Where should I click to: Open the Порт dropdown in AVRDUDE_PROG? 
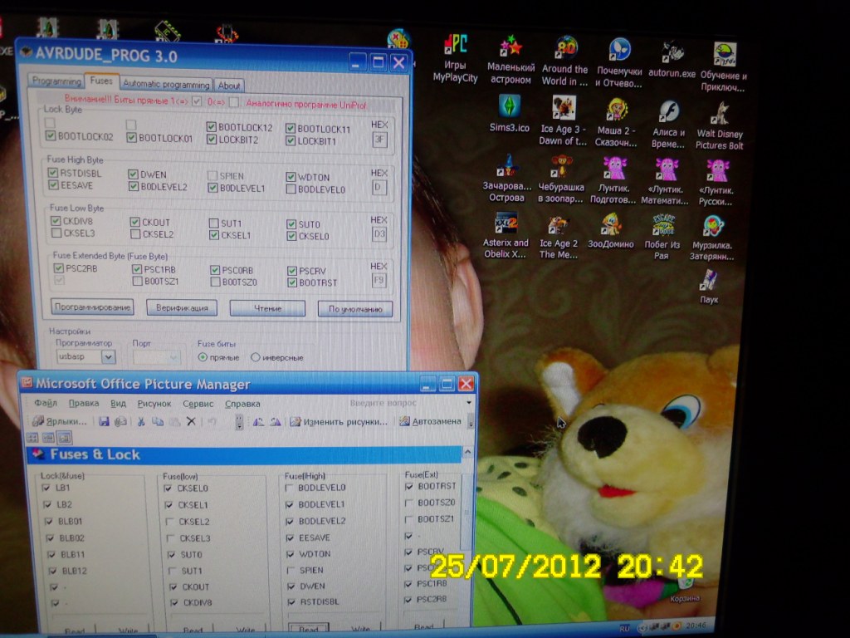(173, 357)
